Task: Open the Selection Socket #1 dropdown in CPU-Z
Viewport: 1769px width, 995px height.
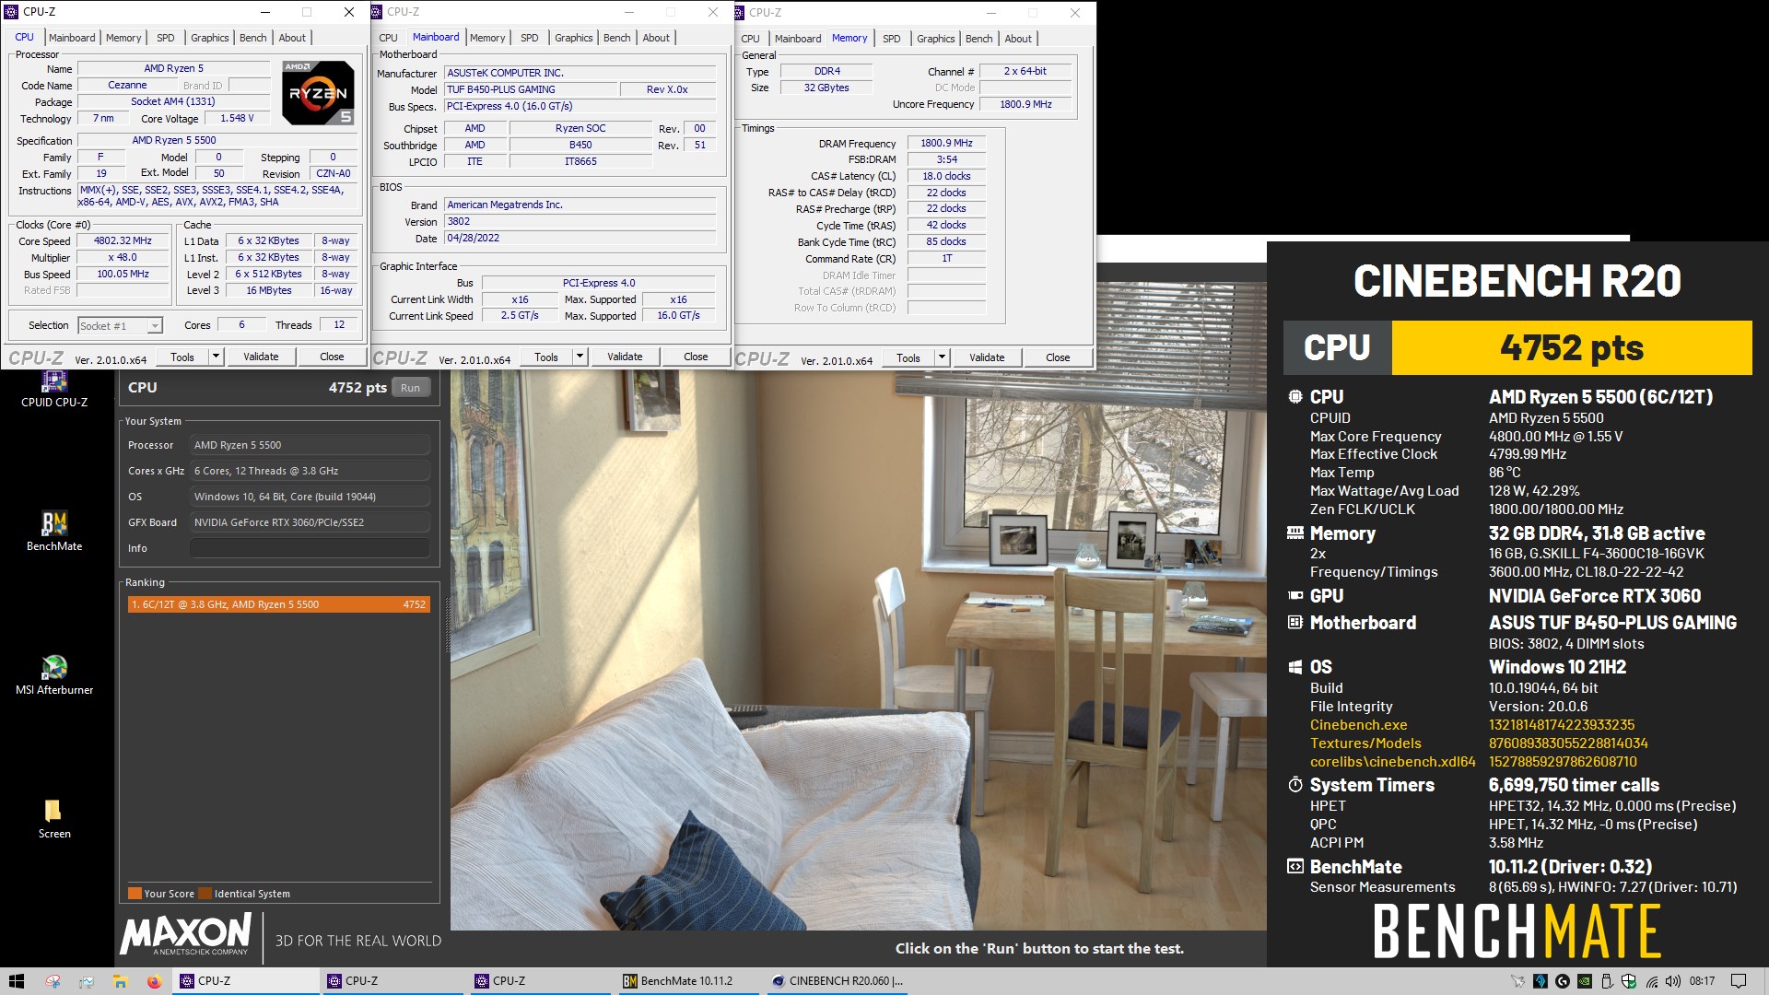Action: coord(121,325)
